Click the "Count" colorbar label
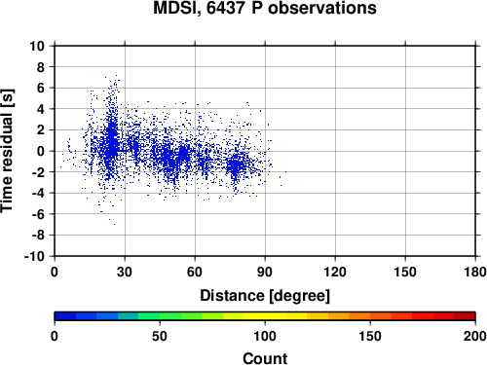This screenshot has height=365, width=487. (x=265, y=358)
